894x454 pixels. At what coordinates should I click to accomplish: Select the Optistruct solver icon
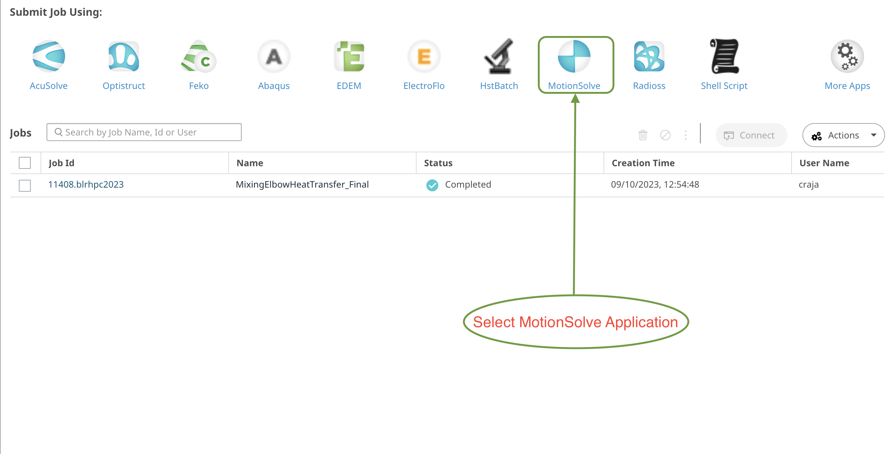click(124, 57)
